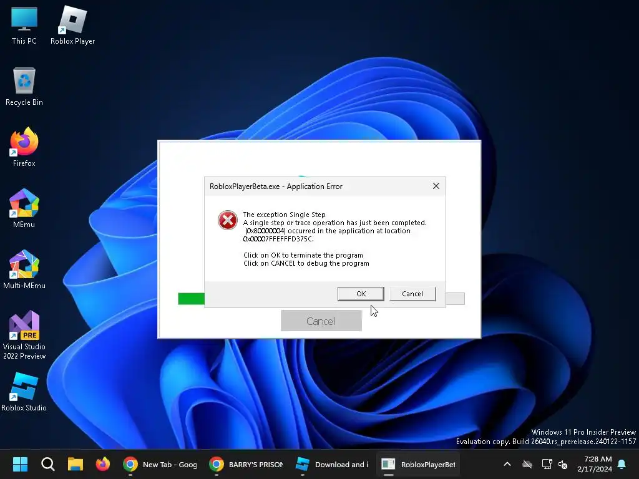Select the Firefox desktop shortcut

tap(24, 147)
